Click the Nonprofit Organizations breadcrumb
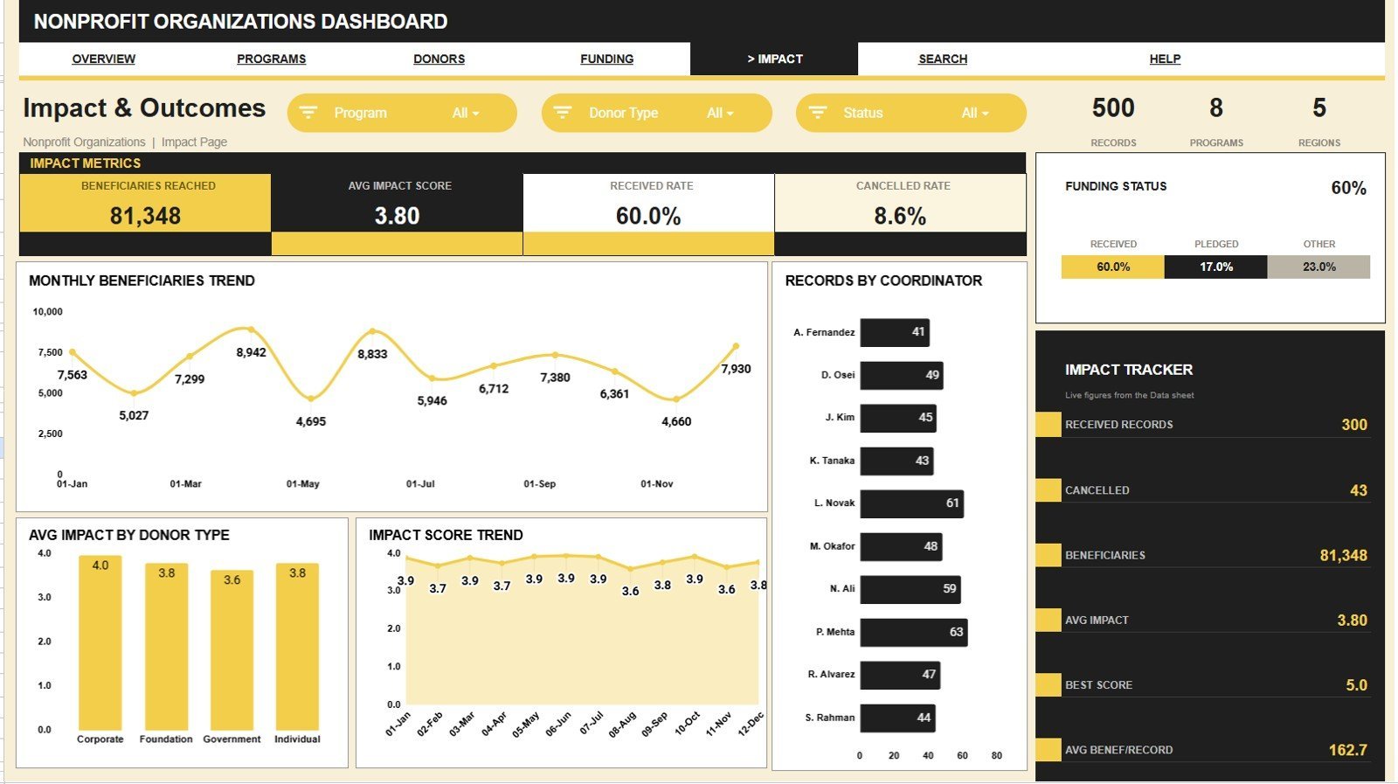The height and width of the screenshot is (784, 1398). click(x=84, y=142)
